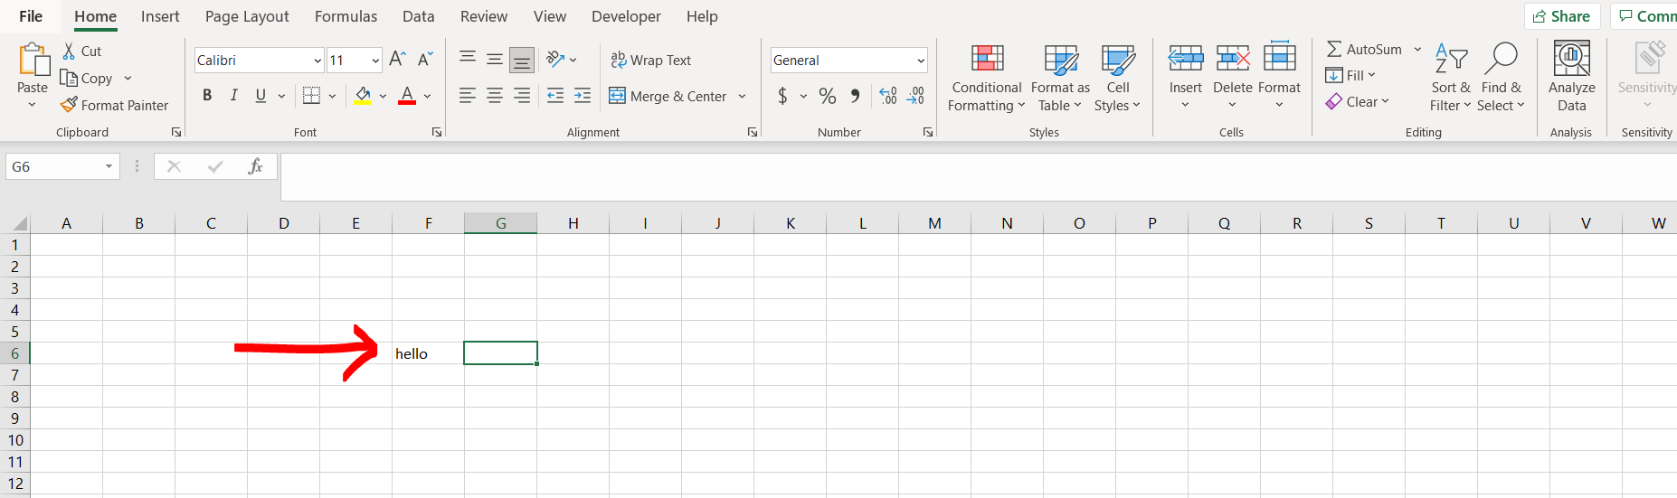Open the General number format dropdown
Screen dimensions: 1677x498
(x=921, y=61)
